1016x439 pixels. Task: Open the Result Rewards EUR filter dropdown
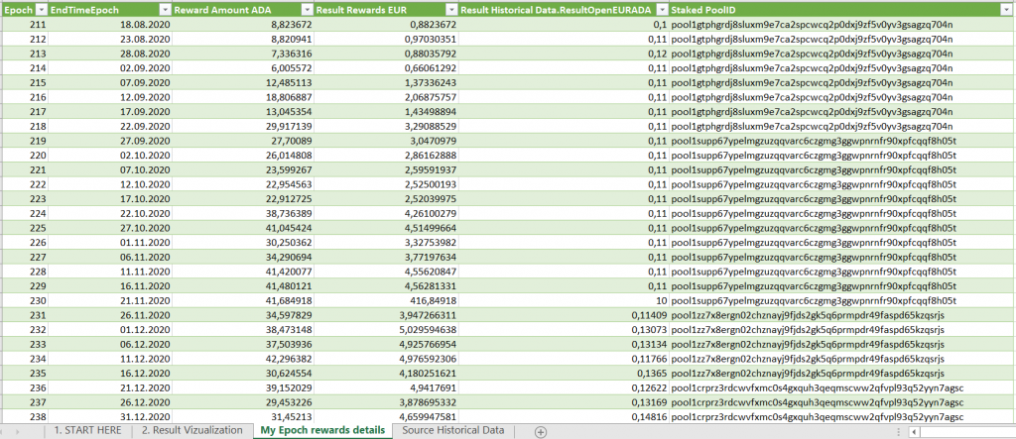click(450, 10)
